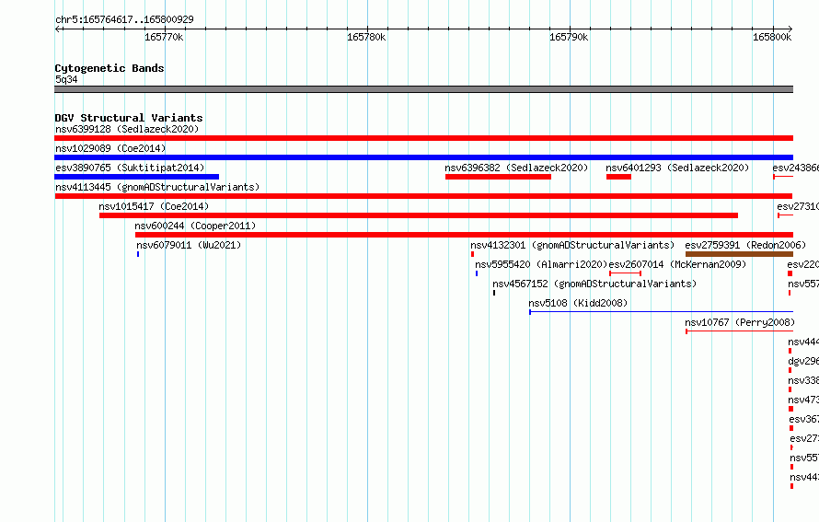Click the DGV Structural Variants track title
819x522 pixels.
[x=129, y=118]
